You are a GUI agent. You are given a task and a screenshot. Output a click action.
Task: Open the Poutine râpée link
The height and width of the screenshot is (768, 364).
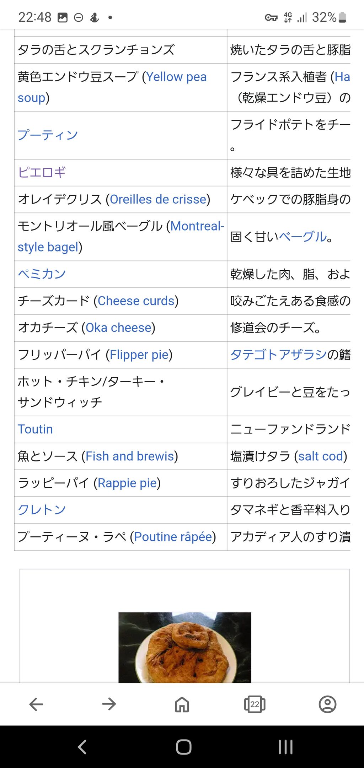[173, 537]
